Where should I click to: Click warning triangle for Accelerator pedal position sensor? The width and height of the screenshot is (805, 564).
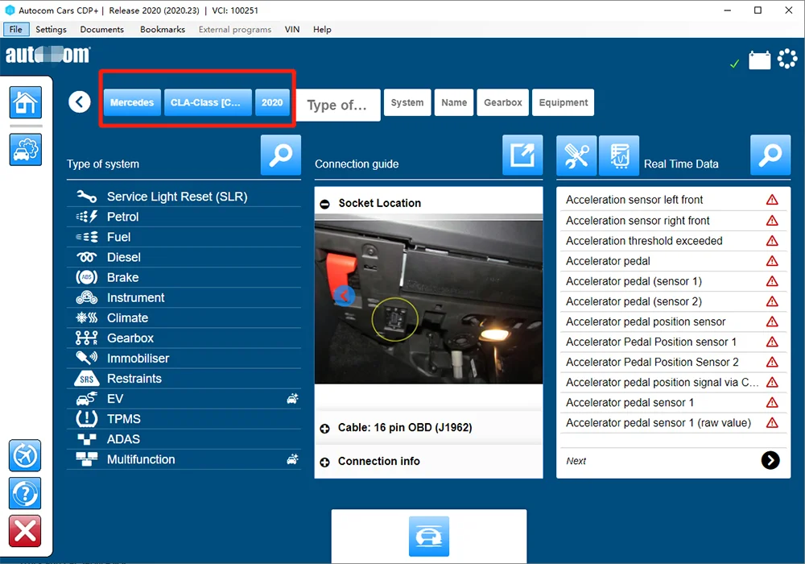[772, 321]
